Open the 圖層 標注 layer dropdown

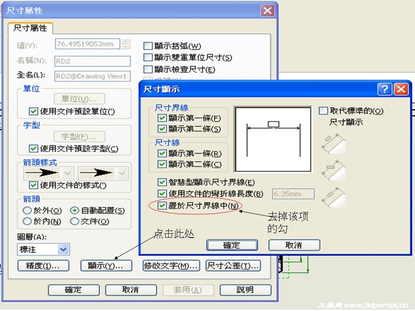click(x=64, y=249)
